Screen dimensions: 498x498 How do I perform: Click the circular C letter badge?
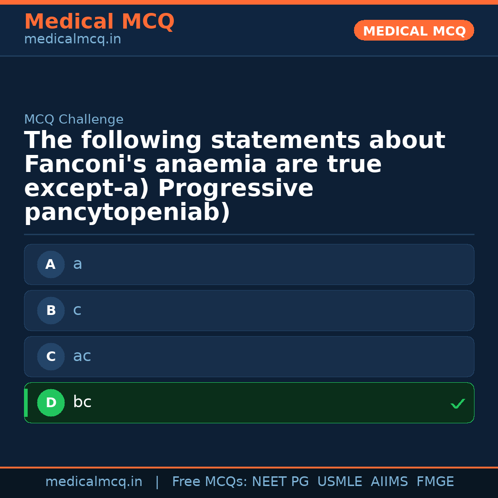pyautogui.click(x=51, y=357)
